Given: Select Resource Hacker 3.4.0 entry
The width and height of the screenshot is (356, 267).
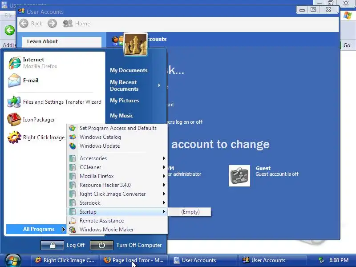Looking at the screenshot, I should tap(117, 185).
